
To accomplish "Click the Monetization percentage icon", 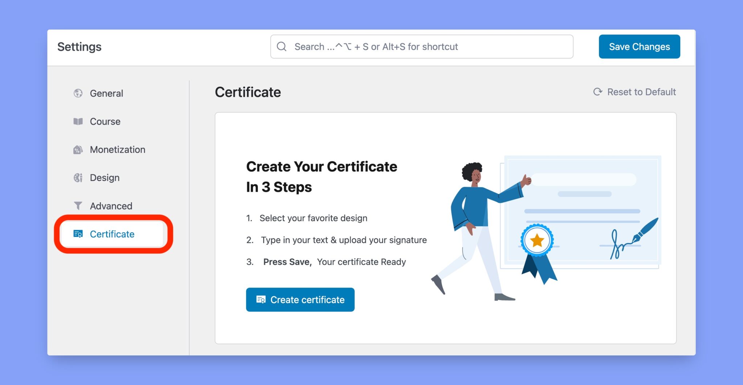I will [78, 149].
